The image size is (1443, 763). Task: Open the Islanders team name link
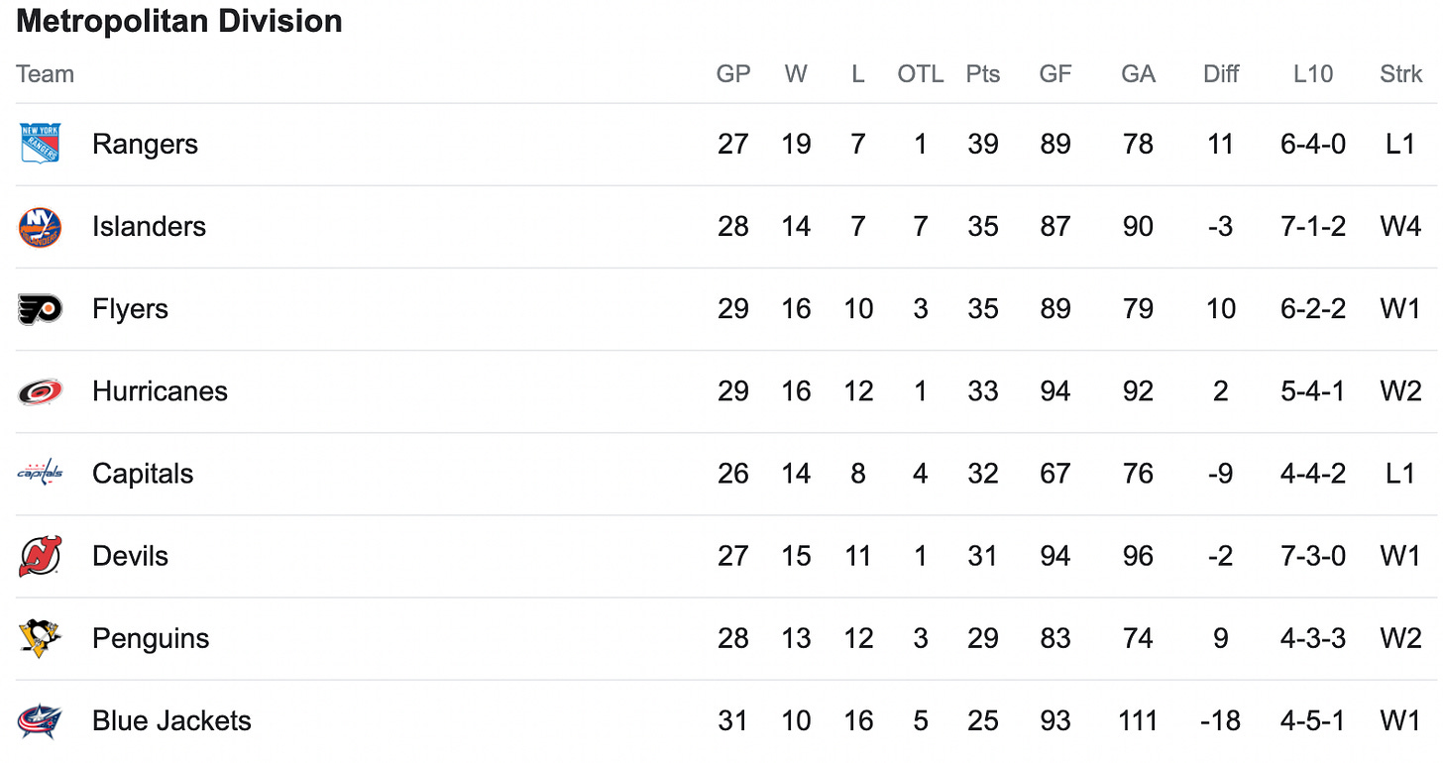pyautogui.click(x=149, y=227)
